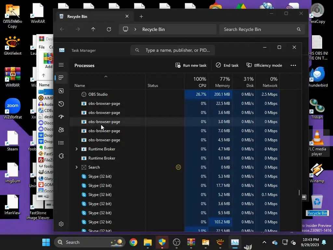Select Skype (32 bit) row using 17.7 MB
333x250 pixels.
click(175, 185)
